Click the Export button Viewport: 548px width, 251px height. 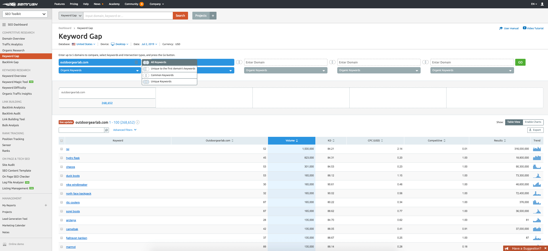[535, 130]
